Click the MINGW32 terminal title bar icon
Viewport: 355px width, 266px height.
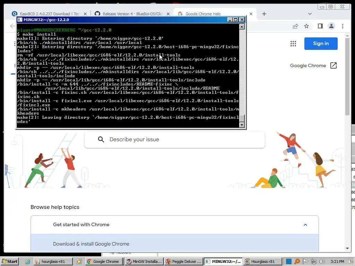(x=20, y=20)
